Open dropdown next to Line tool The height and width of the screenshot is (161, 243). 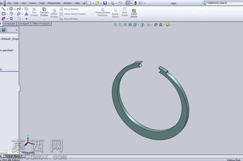(x=7, y=9)
